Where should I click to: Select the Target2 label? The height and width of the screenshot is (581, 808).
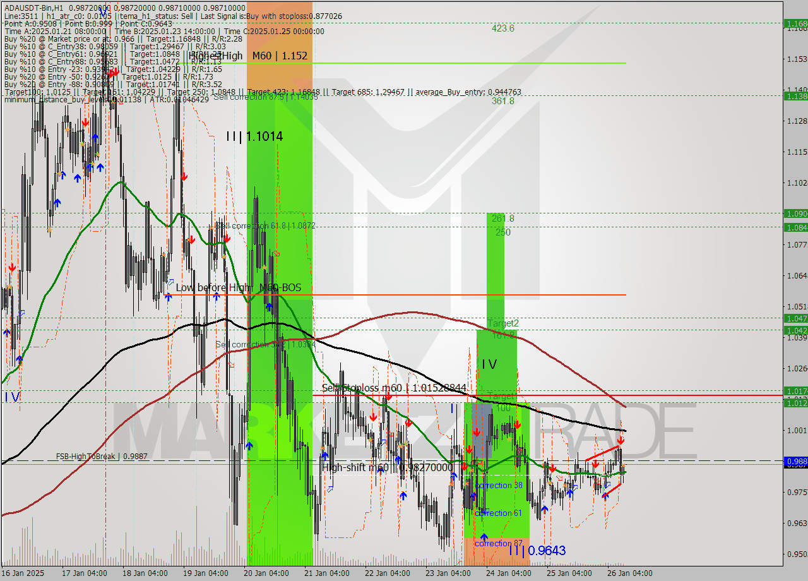503,323
